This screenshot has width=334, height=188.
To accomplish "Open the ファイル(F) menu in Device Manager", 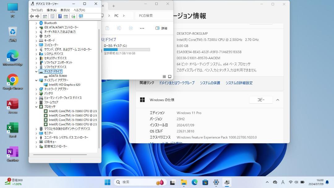I will click(x=36, y=10).
